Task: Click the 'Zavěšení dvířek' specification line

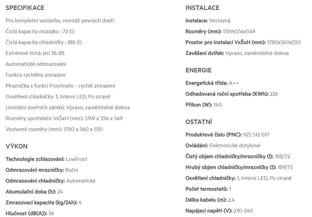Action: 237,53
